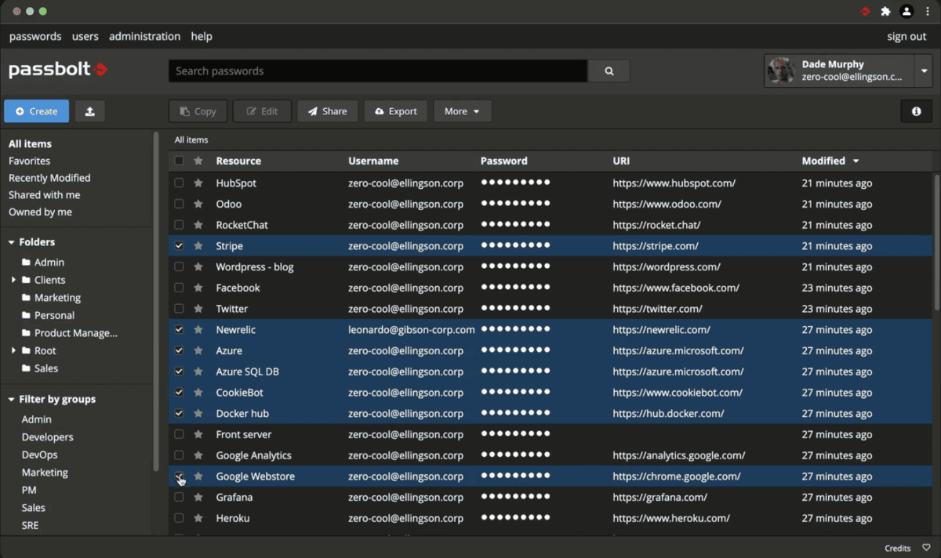Expand the Clients folder
The width and height of the screenshot is (941, 558).
[x=13, y=280]
